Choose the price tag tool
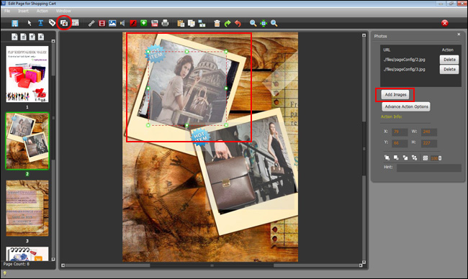Viewport: 468px width, 279px height. [52, 23]
